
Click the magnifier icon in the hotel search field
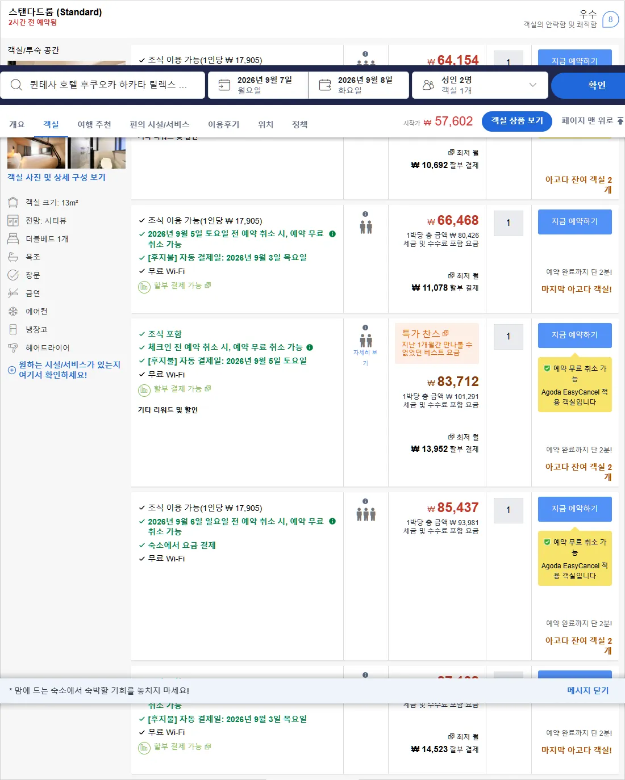click(x=16, y=85)
